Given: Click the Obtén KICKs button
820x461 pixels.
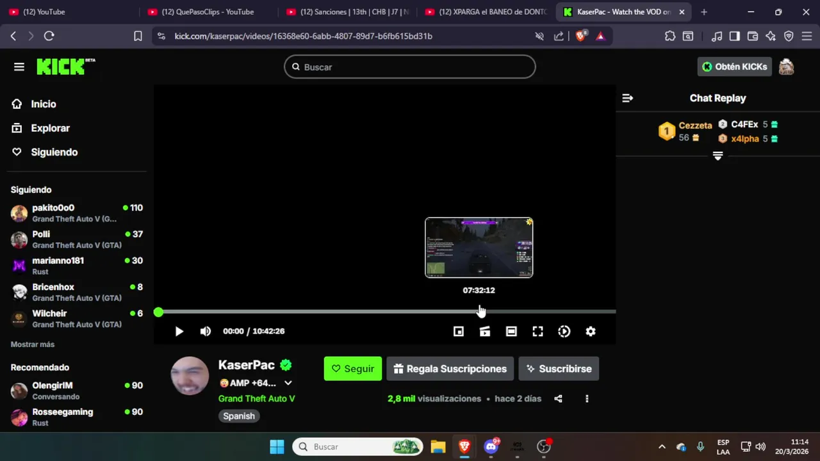Looking at the screenshot, I should tap(734, 67).
